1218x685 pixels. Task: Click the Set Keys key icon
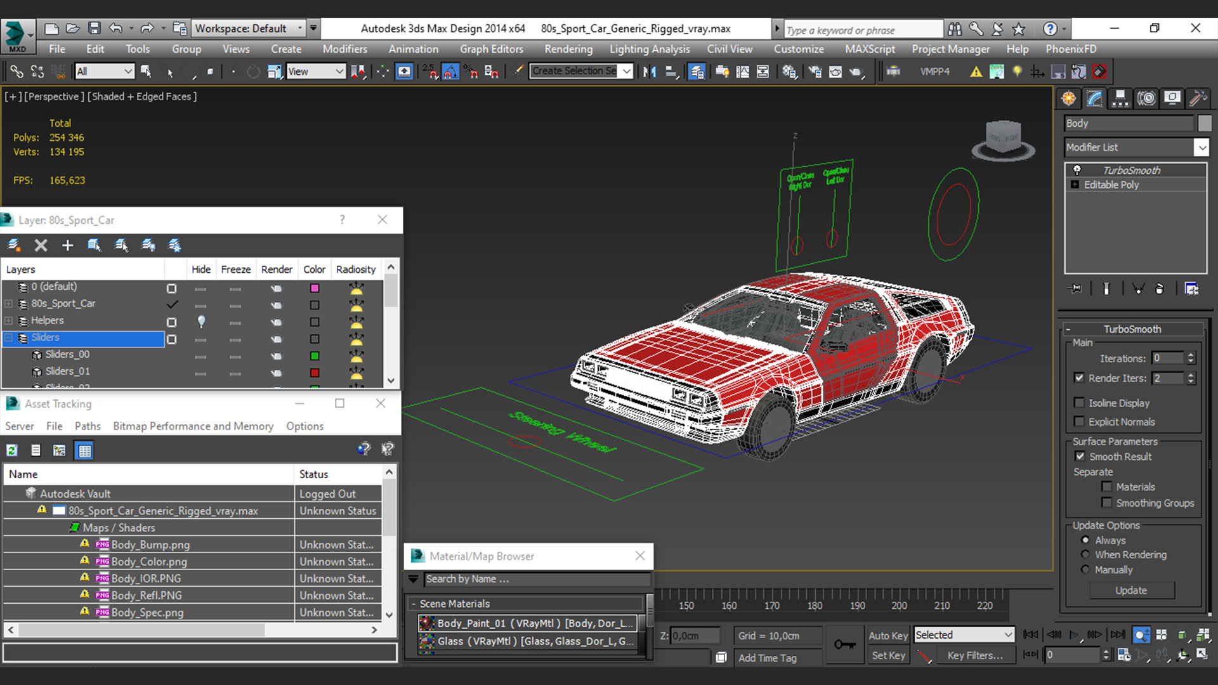click(844, 644)
